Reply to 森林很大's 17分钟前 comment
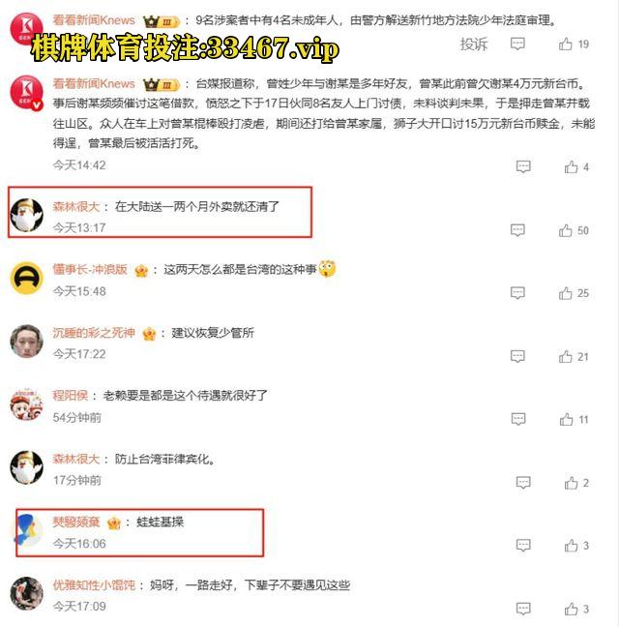 pos(523,483)
